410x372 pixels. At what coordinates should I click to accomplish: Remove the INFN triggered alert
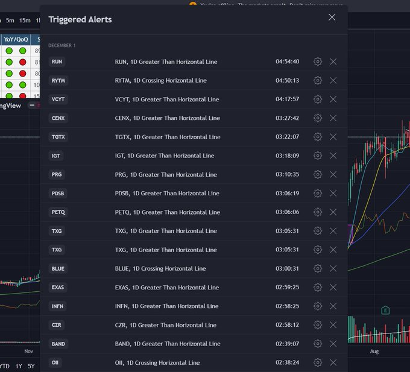point(333,306)
